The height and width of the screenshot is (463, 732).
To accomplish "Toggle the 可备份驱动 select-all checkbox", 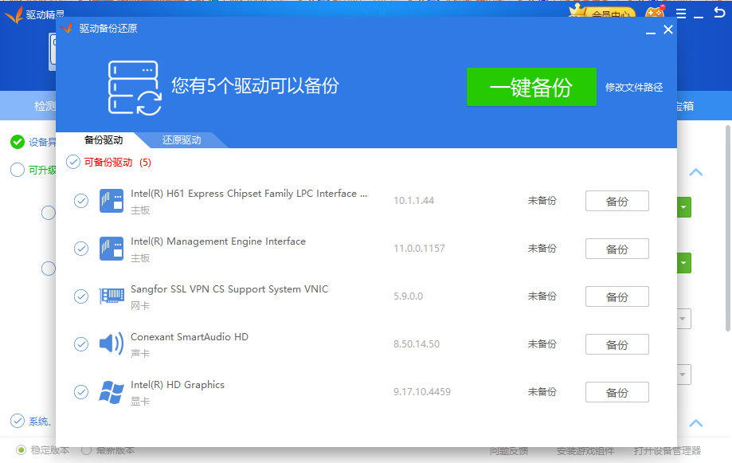I will coord(73,162).
